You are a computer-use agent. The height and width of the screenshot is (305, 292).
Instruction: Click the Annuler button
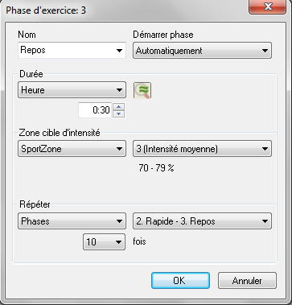(x=247, y=281)
